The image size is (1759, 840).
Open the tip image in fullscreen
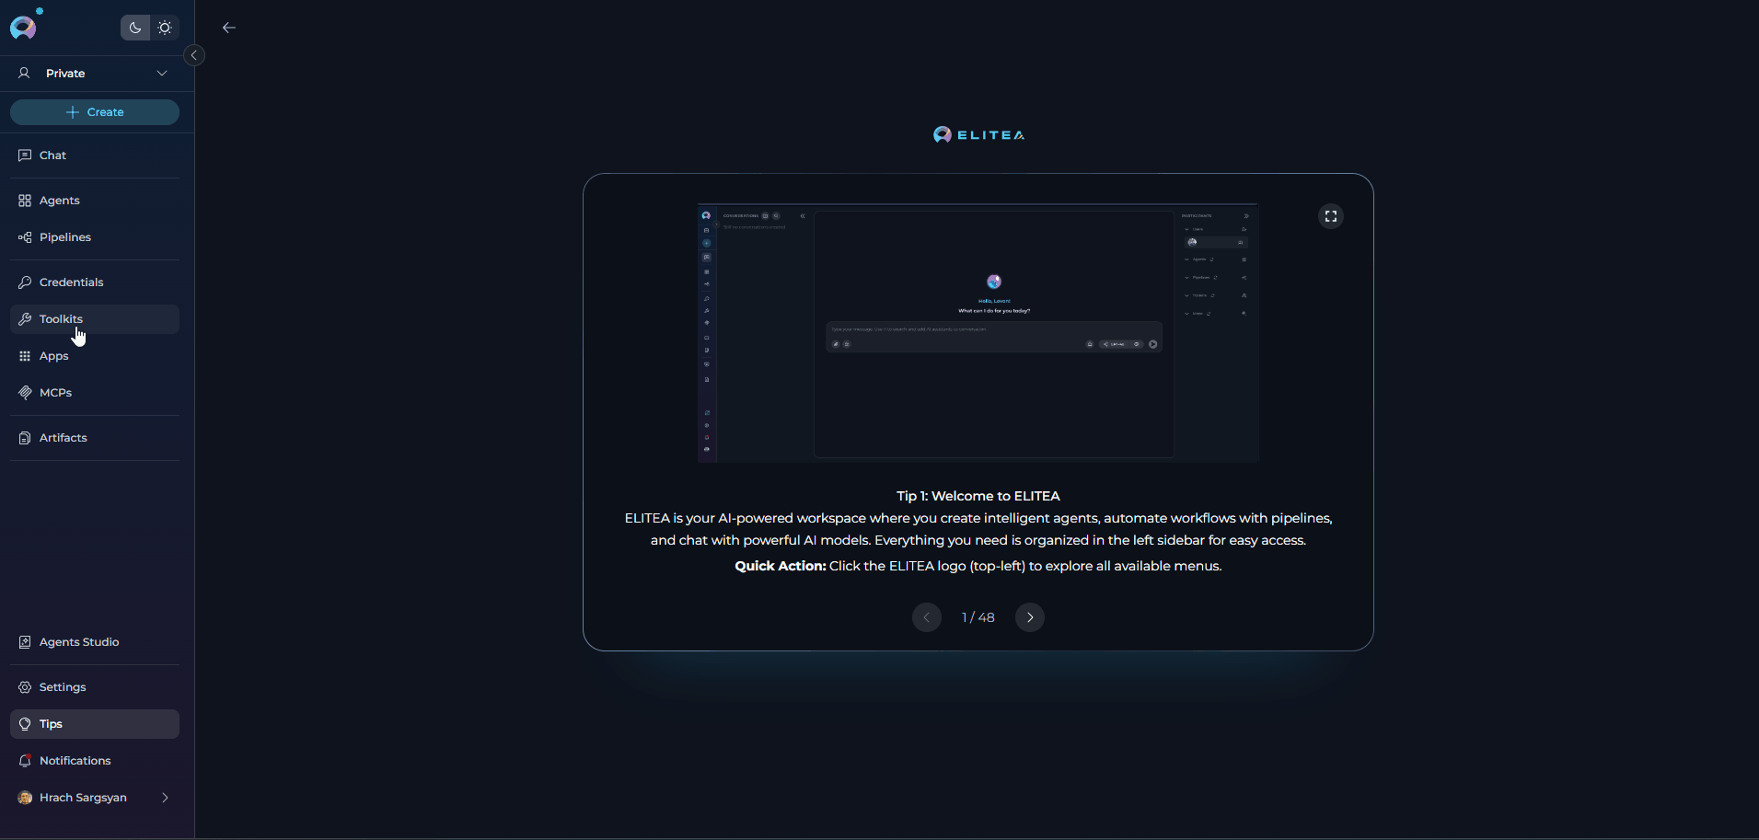(x=1331, y=216)
